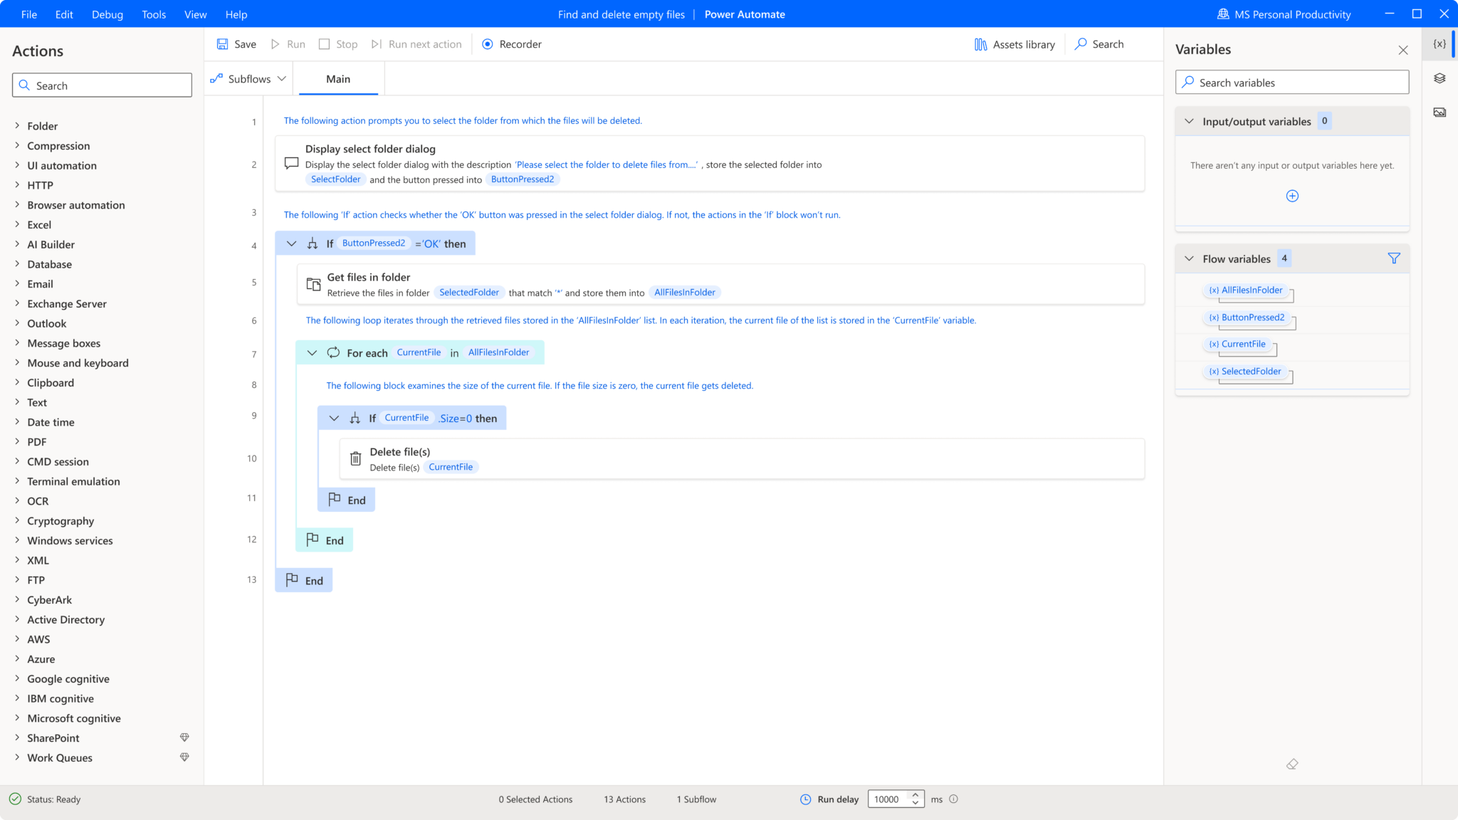Select the Run next action icon

pos(377,43)
